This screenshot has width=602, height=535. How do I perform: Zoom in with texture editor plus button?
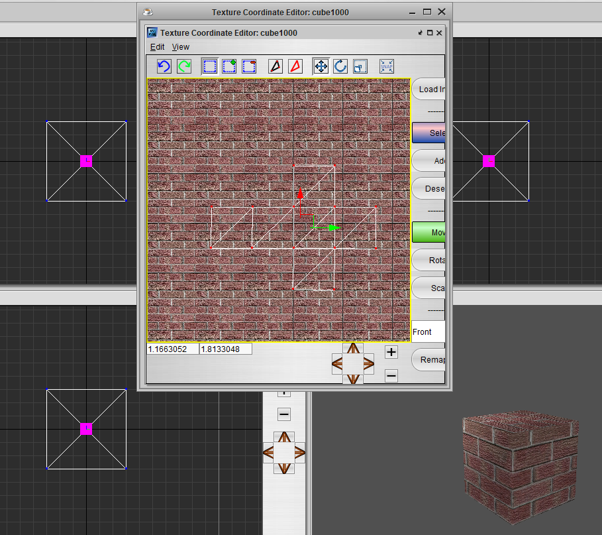[x=391, y=351]
